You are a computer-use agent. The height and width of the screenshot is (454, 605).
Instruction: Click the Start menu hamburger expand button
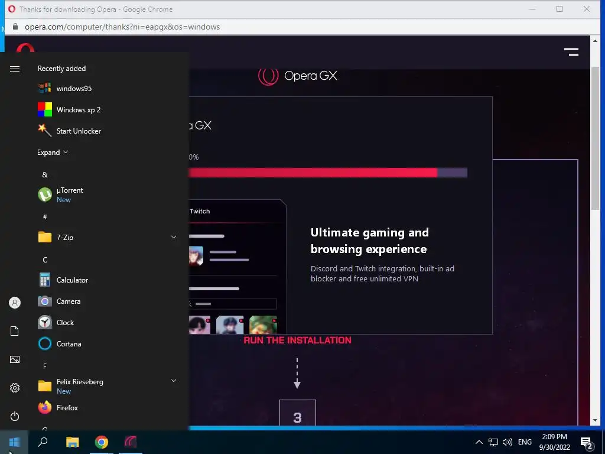click(15, 69)
